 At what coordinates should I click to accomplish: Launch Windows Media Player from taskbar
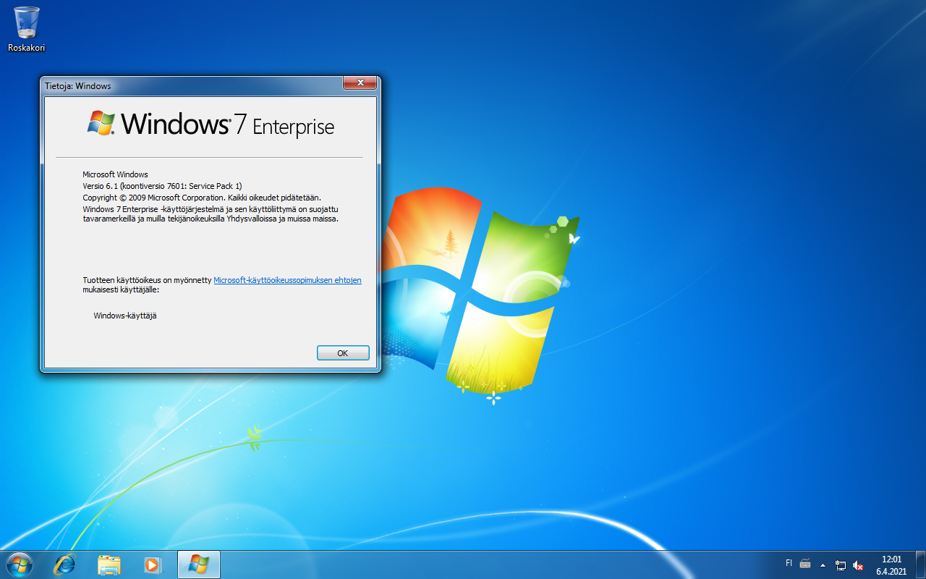pyautogui.click(x=153, y=565)
